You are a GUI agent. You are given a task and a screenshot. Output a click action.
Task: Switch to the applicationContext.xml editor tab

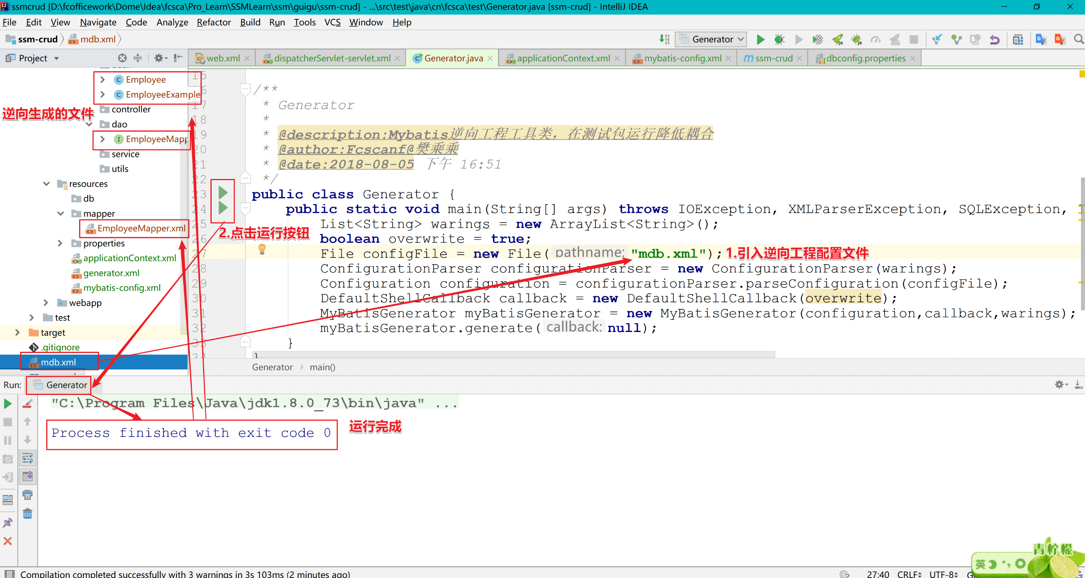coord(563,58)
